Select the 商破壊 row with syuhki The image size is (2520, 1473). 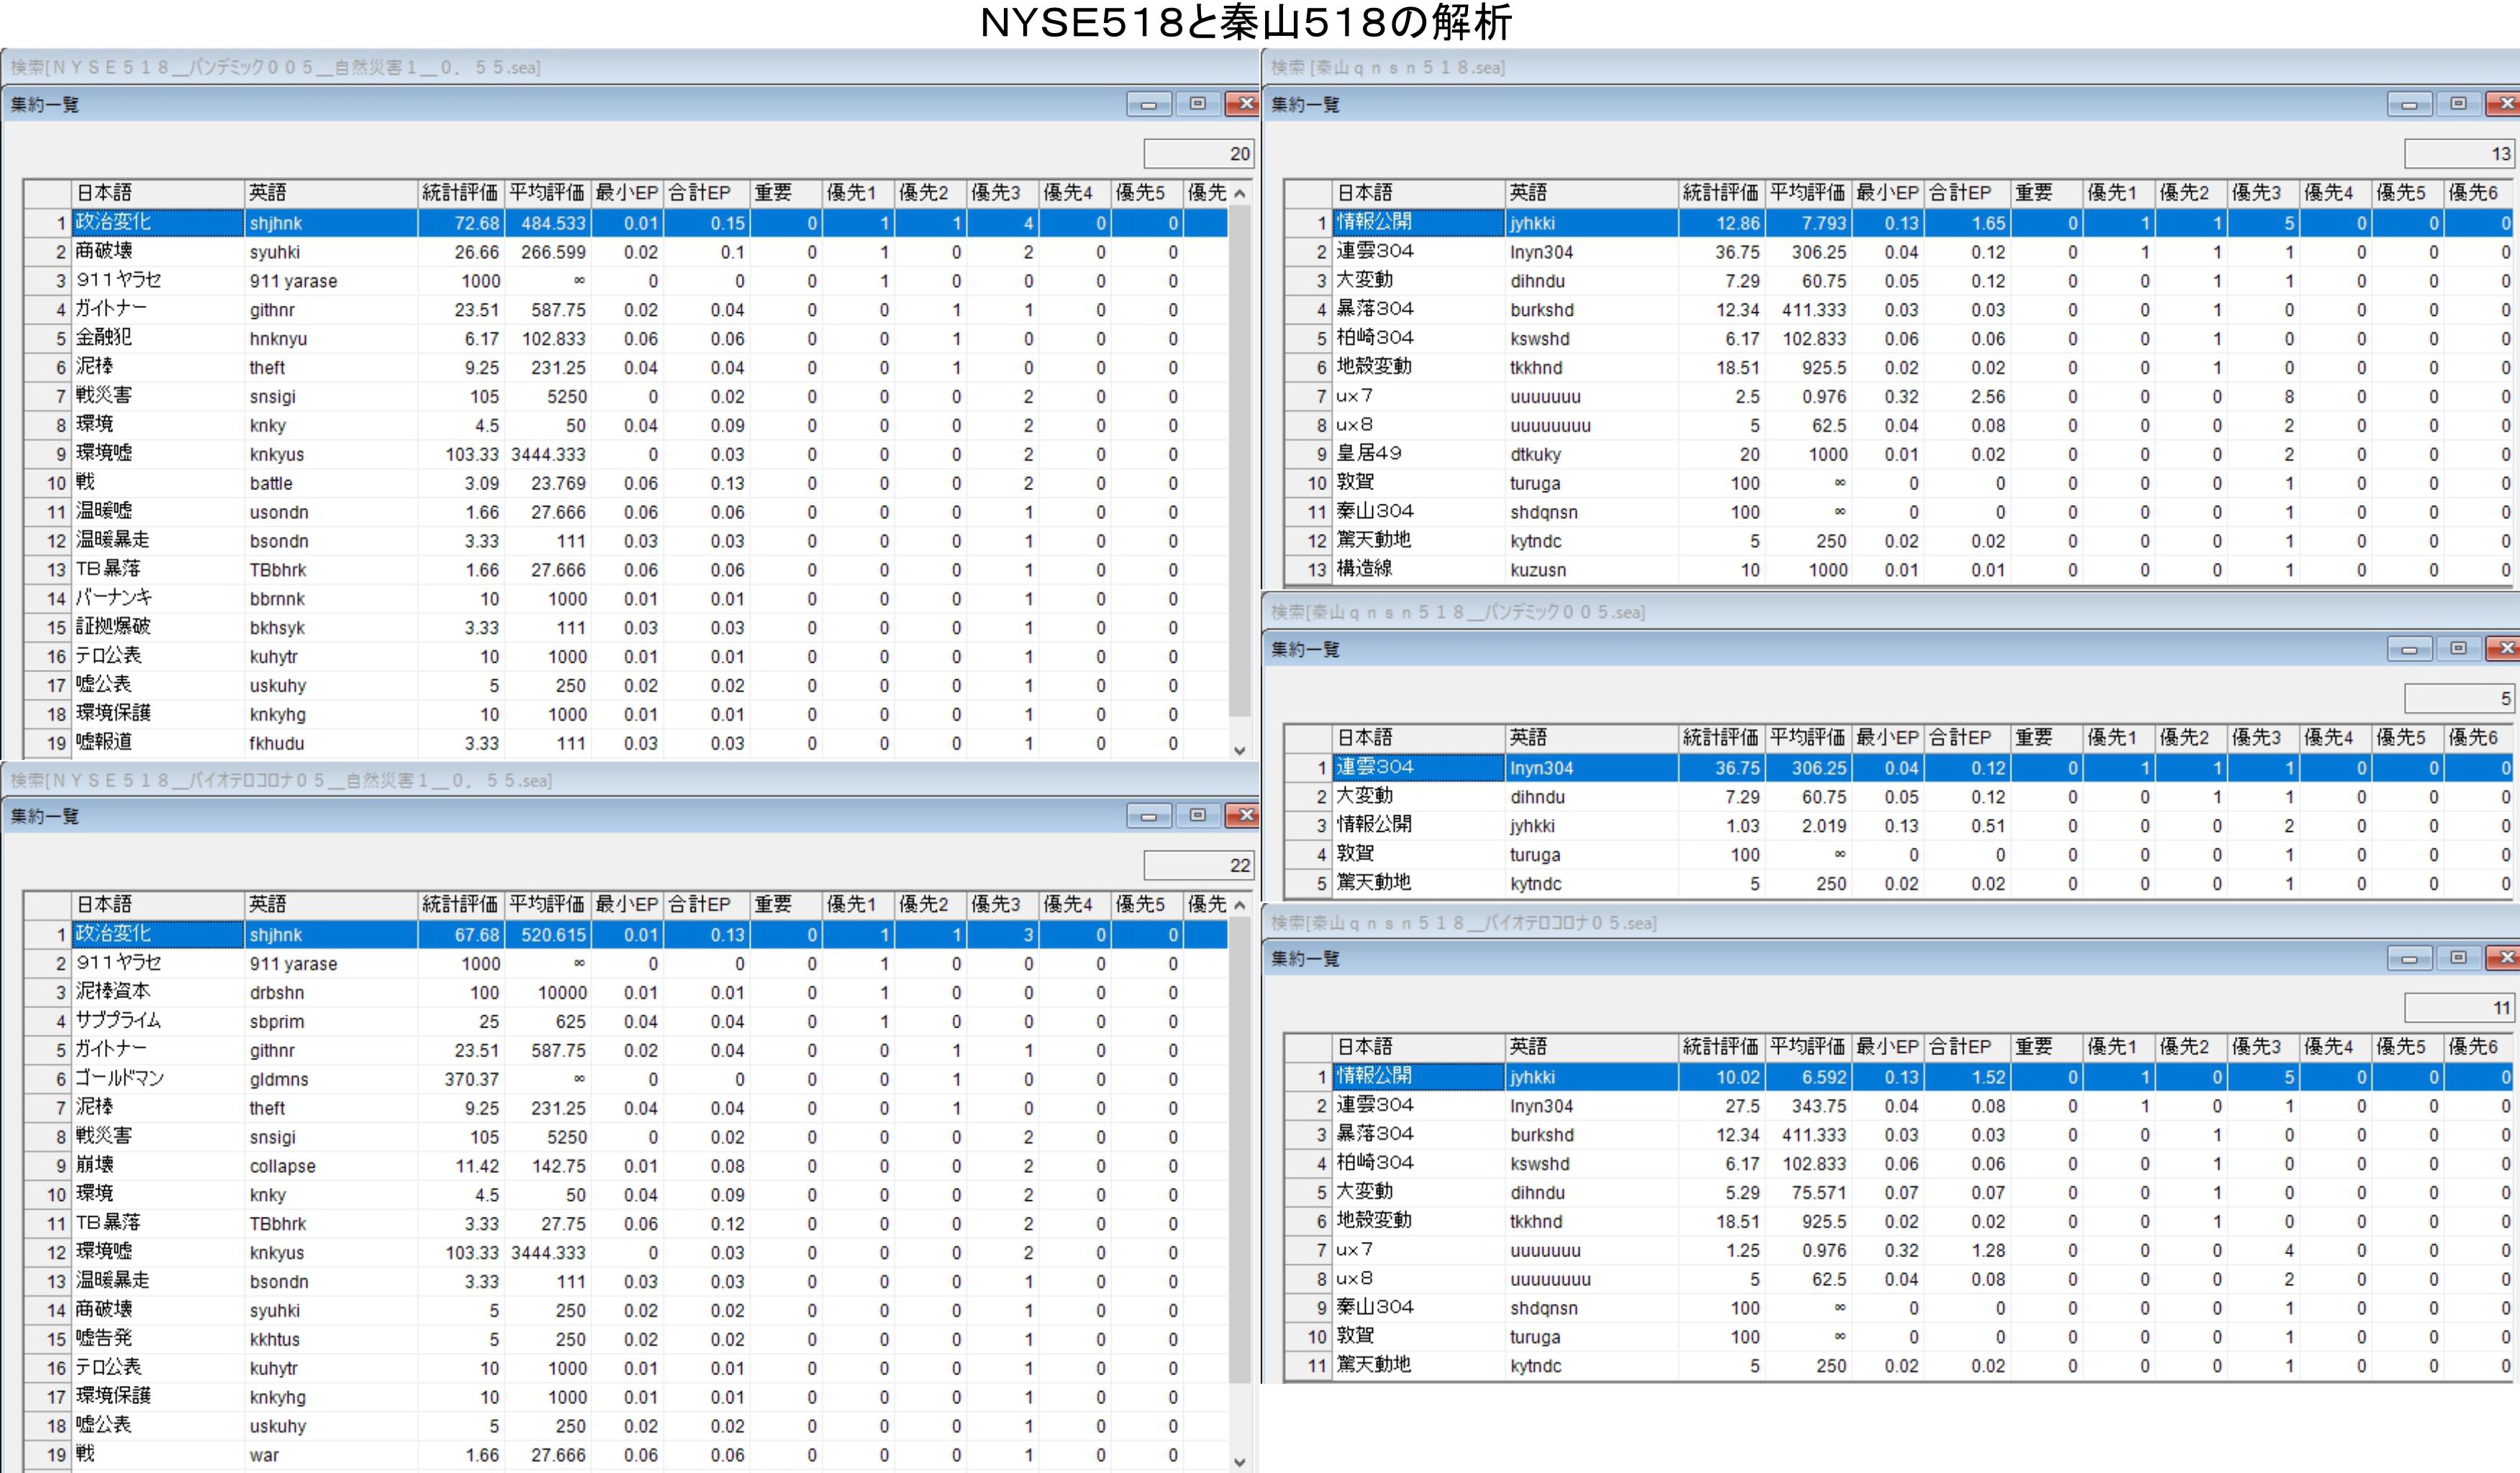[160, 252]
